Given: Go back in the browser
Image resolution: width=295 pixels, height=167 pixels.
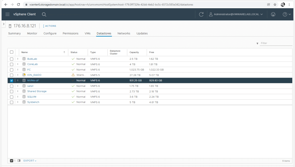Looking at the screenshot, I should pyautogui.click(x=6, y=5).
